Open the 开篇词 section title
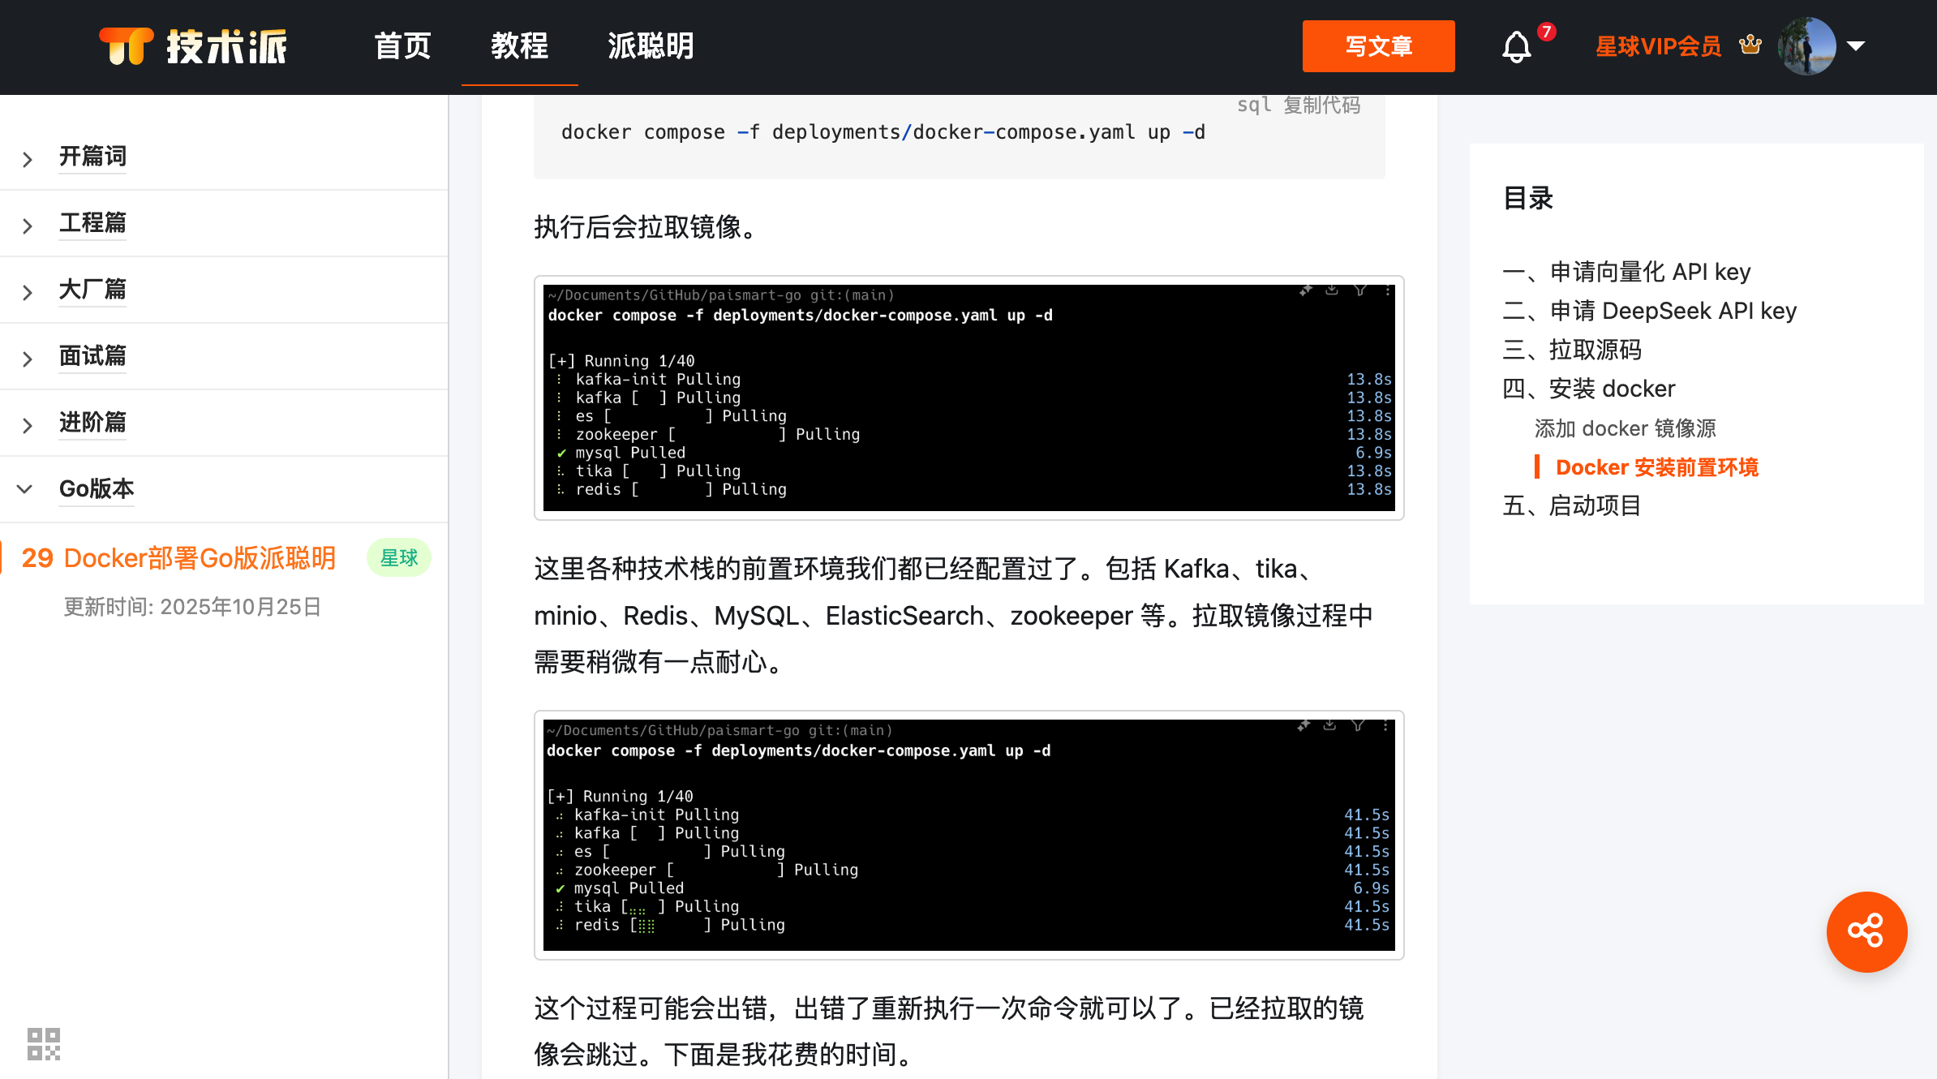Image resolution: width=1937 pixels, height=1079 pixels. 92,156
